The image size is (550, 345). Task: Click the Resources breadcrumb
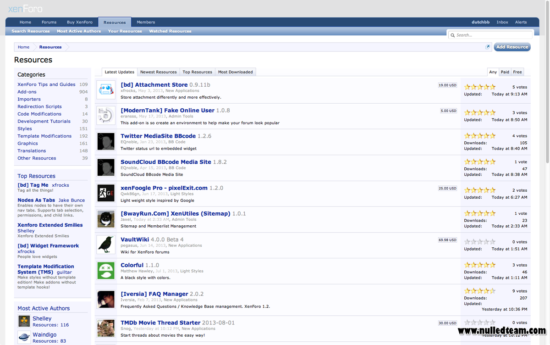tap(50, 47)
